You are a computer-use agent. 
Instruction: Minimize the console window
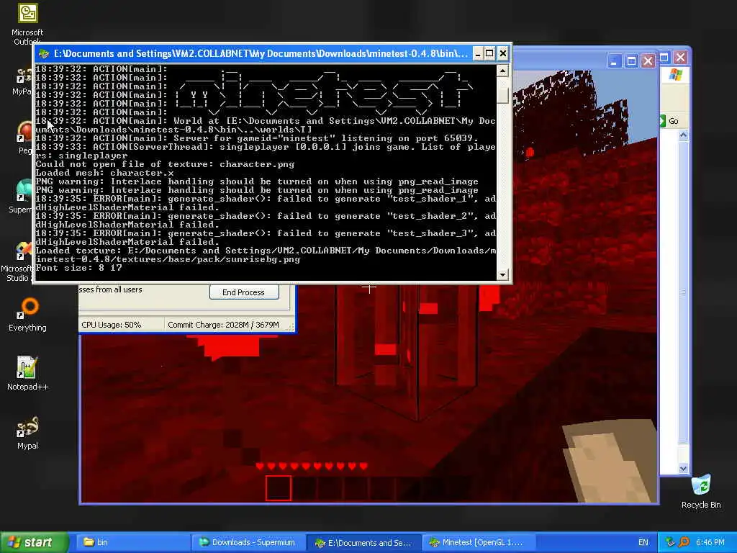(x=477, y=53)
